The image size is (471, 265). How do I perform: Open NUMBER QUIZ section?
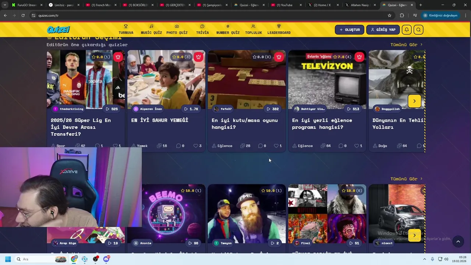(x=228, y=29)
